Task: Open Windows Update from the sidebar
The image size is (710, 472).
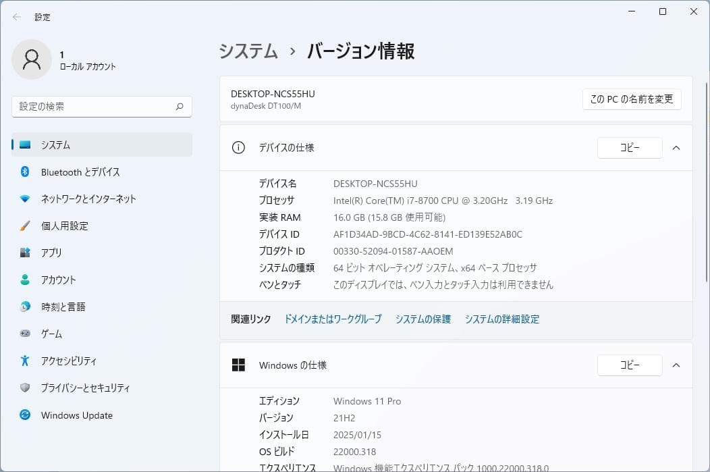Action: (76, 415)
